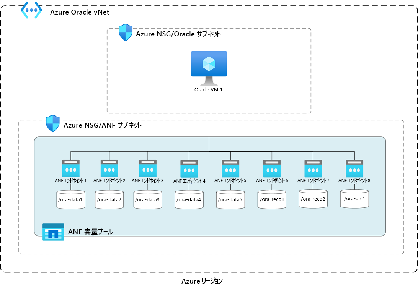Click the ANF 容量プール label

click(x=91, y=232)
